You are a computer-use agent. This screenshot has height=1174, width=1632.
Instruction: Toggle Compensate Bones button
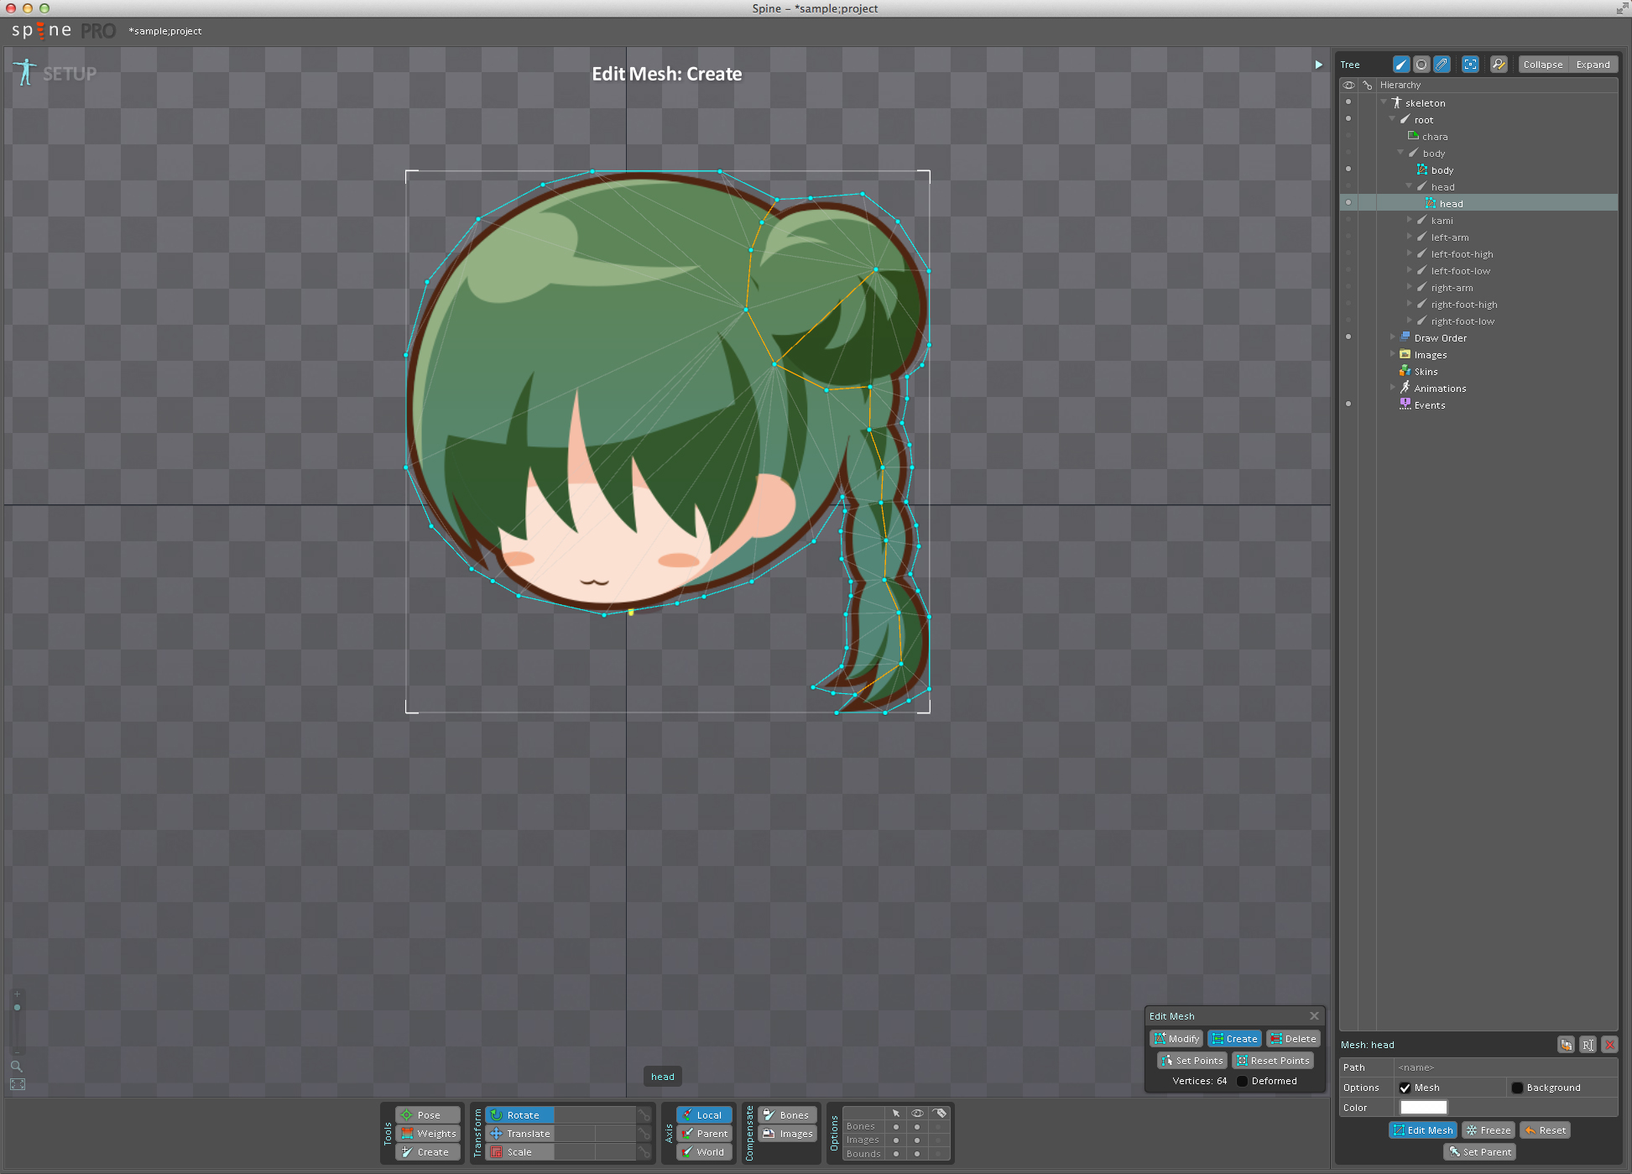(x=787, y=1115)
